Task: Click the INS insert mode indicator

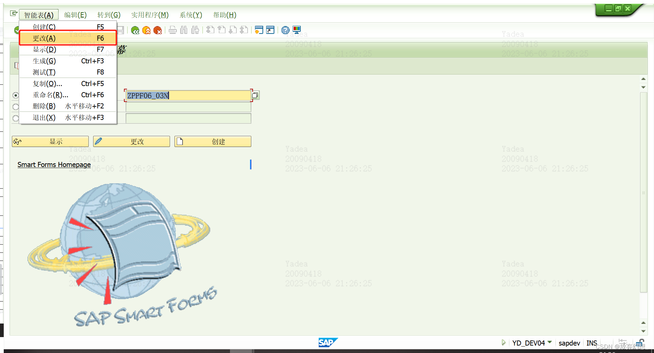Action: [x=592, y=343]
